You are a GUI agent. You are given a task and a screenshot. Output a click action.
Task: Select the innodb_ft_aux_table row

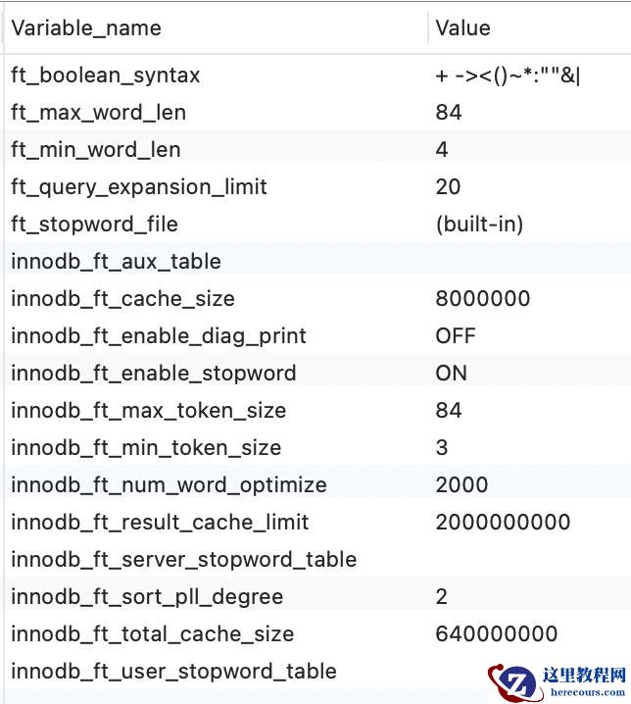[116, 262]
